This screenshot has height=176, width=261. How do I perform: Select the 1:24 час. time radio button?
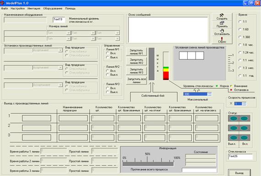(240, 53)
